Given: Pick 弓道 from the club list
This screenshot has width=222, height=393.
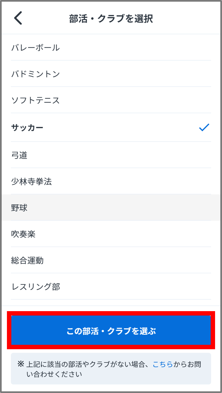Looking at the screenshot, I should click(x=19, y=155).
